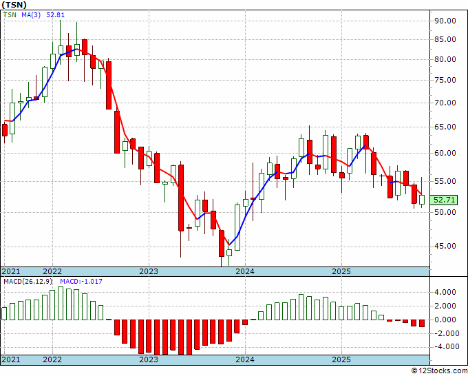Click the MACD:-1.017 value readout

tap(81, 282)
